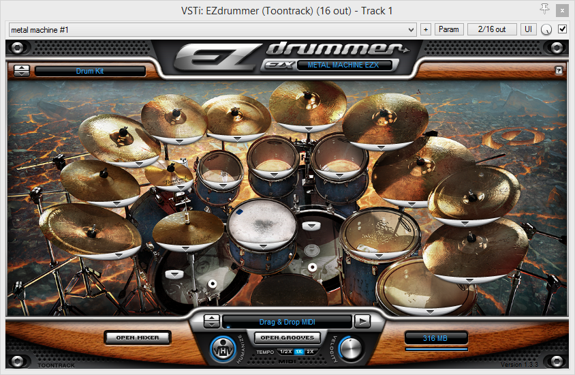The width and height of the screenshot is (575, 375).
Task: Tap the small splash cymbal with Toontrack logo
Action: [169, 175]
